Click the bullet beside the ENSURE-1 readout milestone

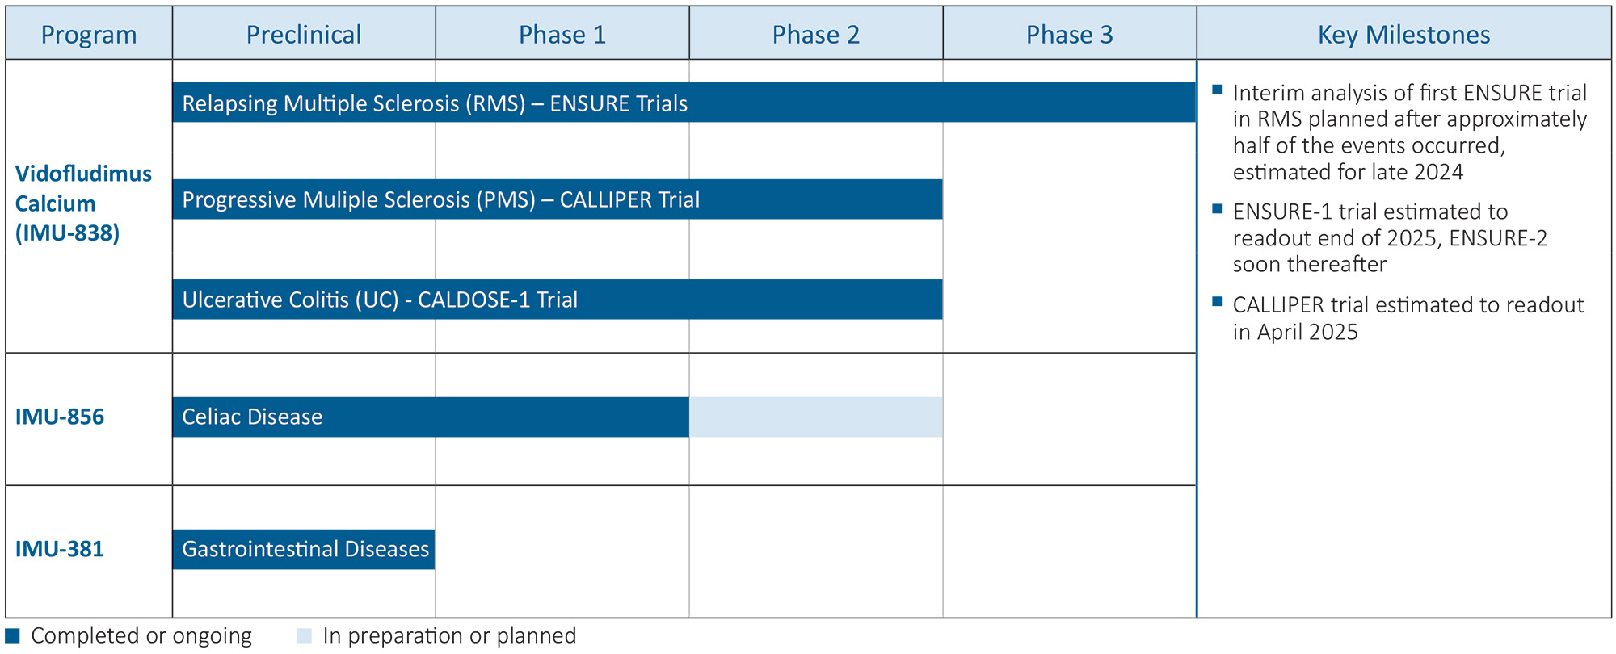1218,209
